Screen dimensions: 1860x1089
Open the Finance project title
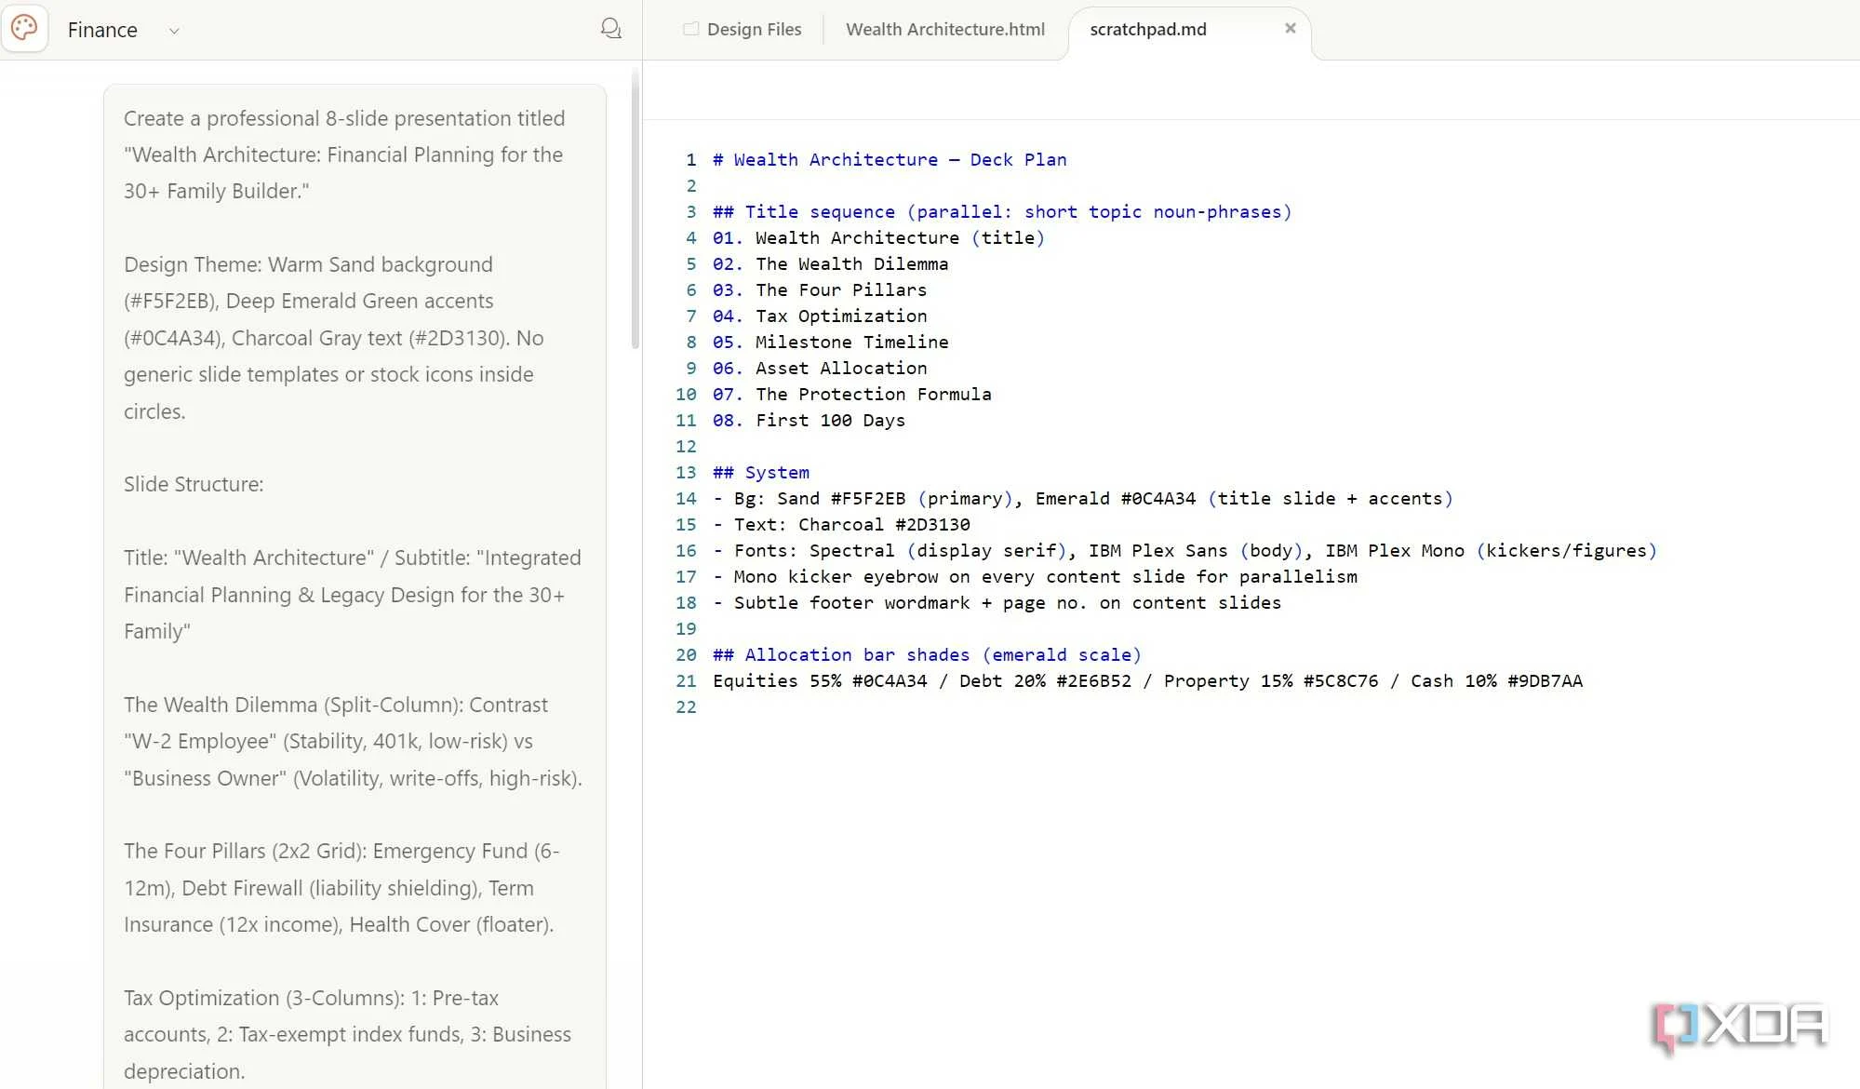(102, 30)
